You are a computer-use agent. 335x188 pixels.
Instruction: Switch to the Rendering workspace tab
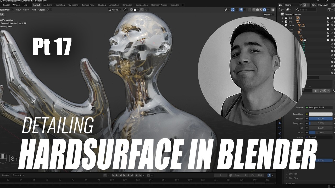(127, 5)
